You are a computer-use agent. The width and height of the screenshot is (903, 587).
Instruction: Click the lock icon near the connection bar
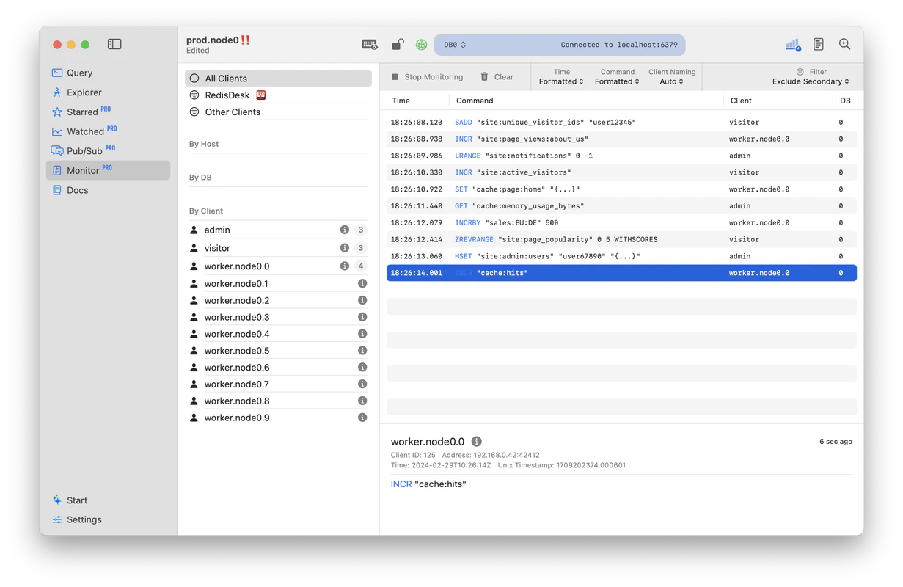tap(397, 44)
